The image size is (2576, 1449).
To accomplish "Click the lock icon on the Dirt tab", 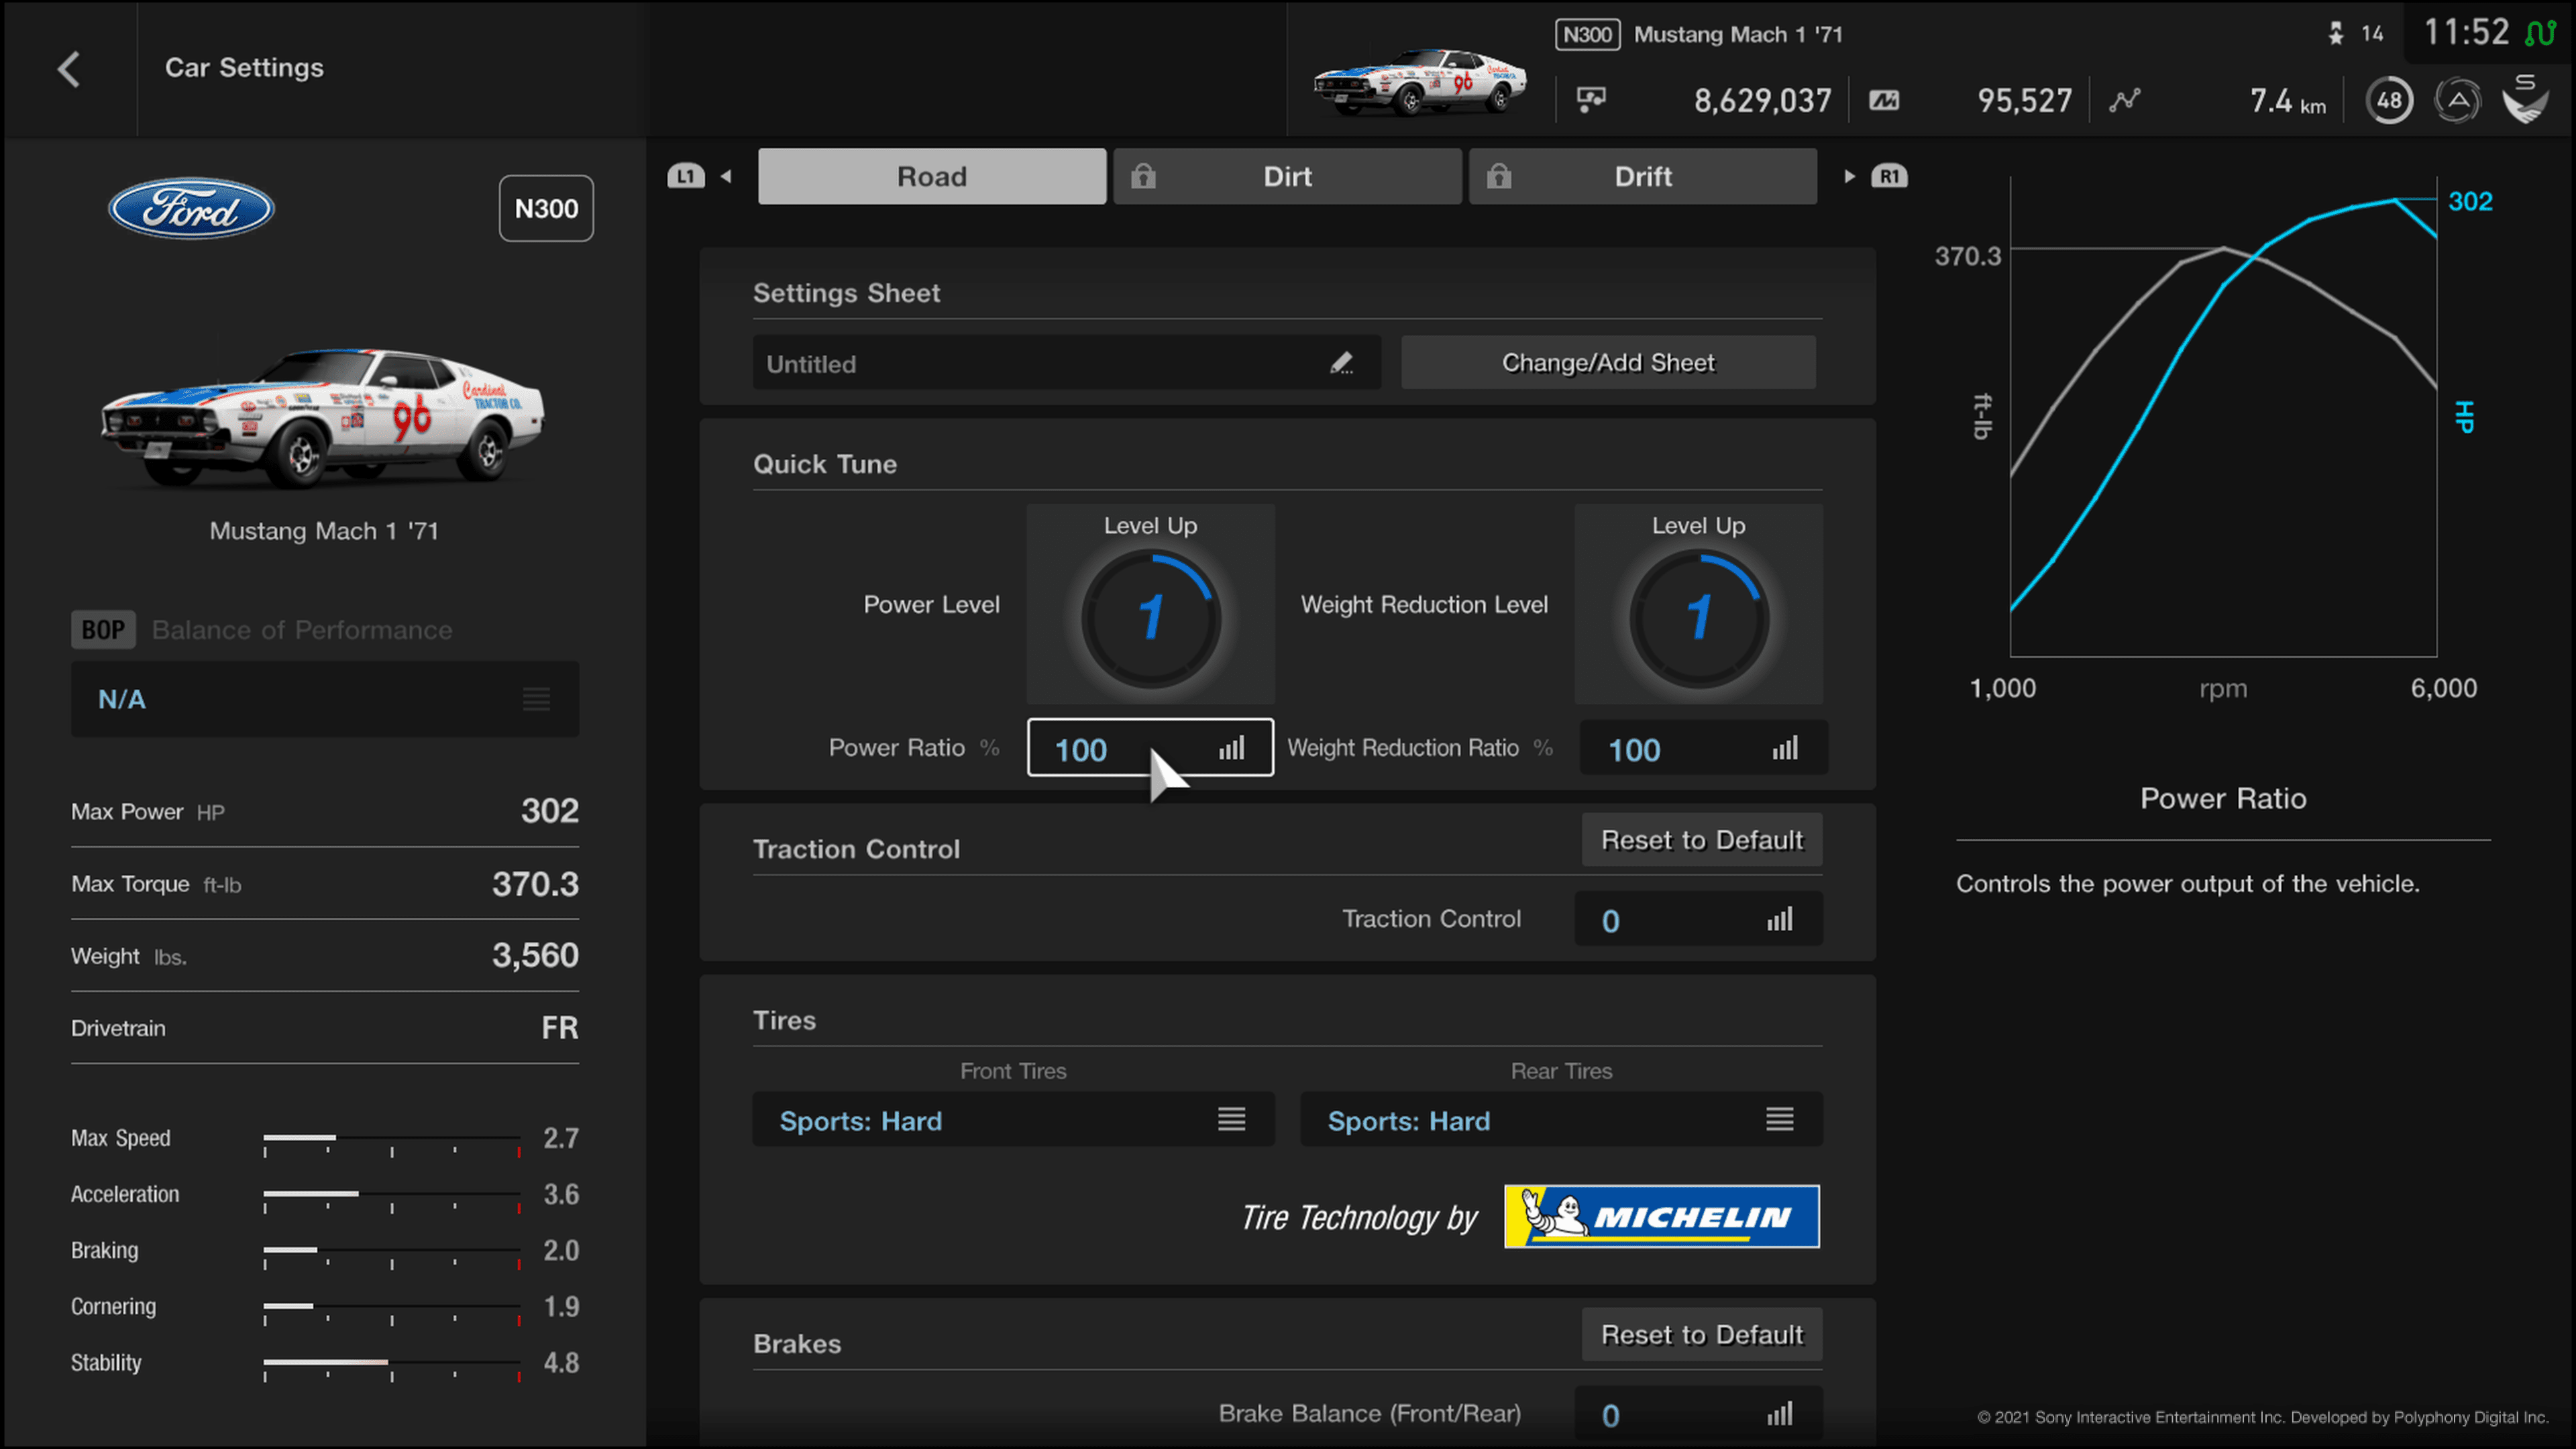I will (1143, 176).
